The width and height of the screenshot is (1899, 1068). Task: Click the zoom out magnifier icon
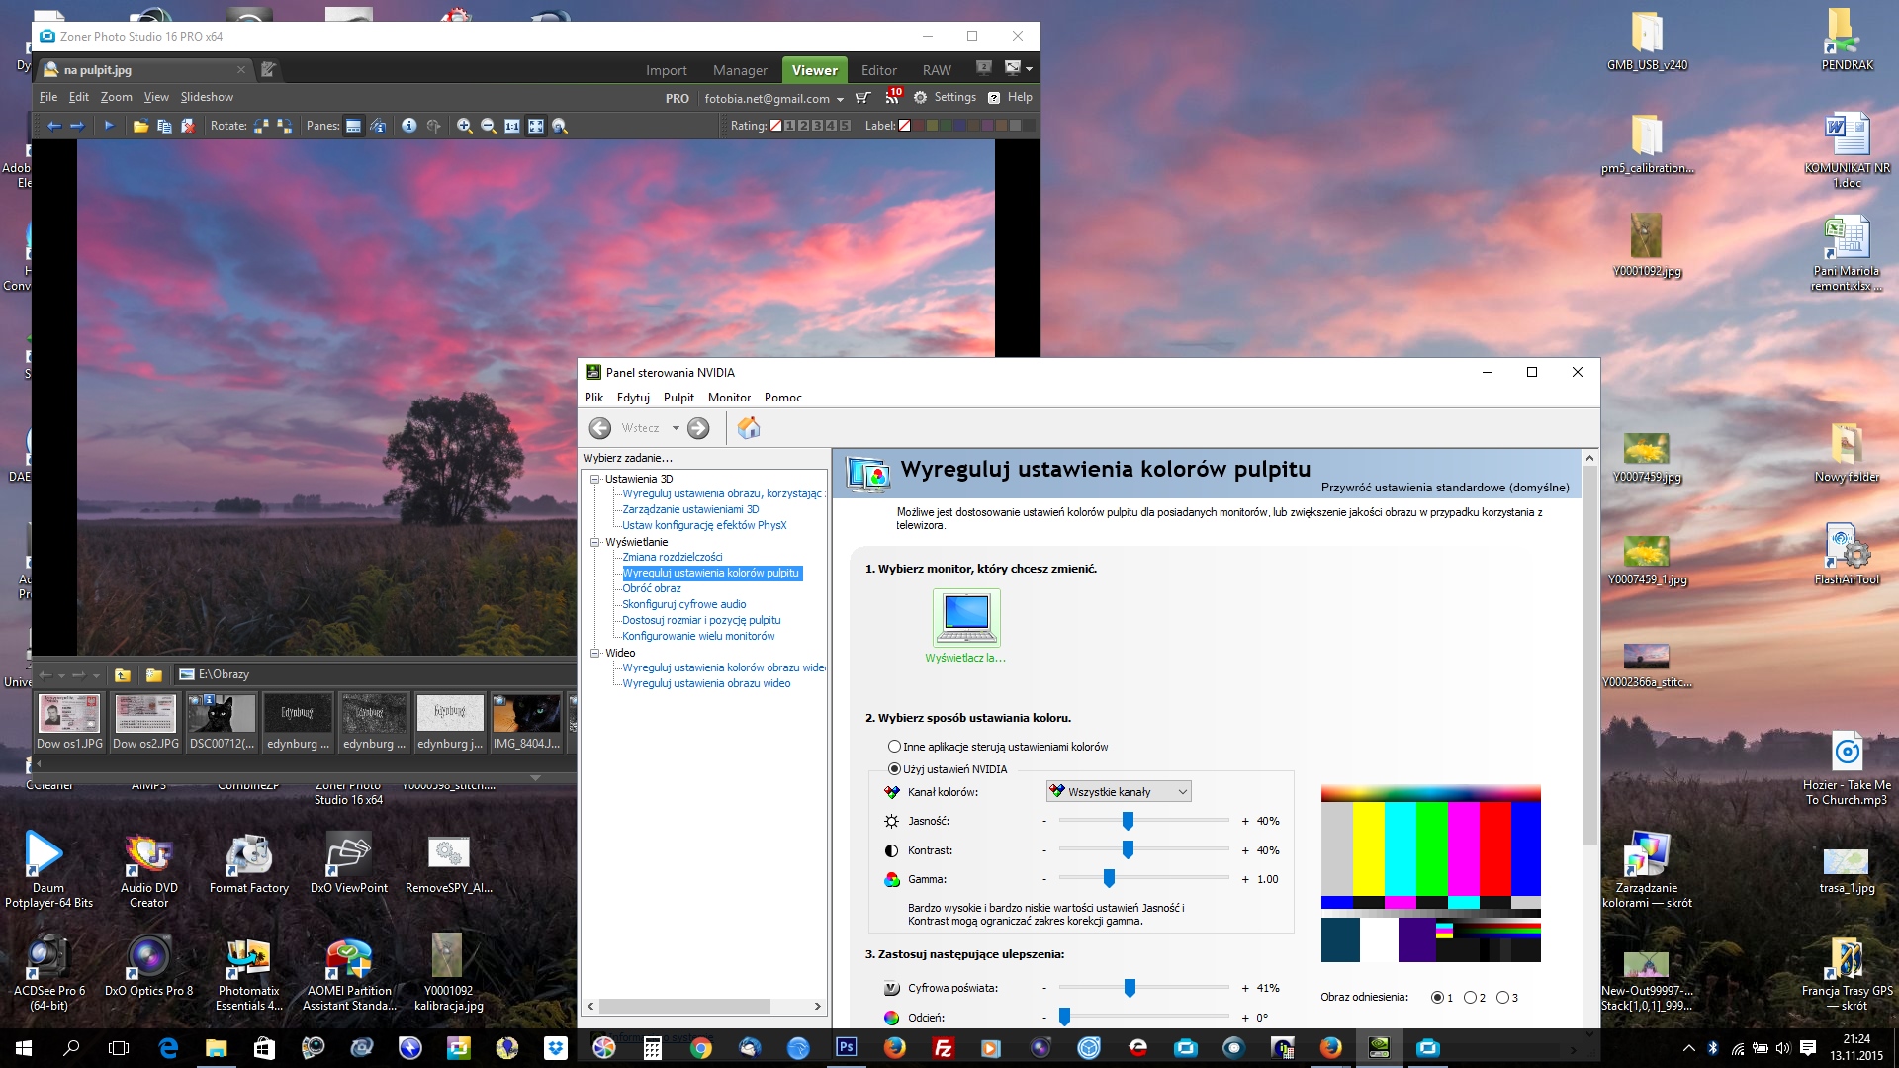[488, 126]
